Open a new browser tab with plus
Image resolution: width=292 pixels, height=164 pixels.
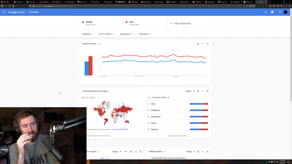point(270,2)
